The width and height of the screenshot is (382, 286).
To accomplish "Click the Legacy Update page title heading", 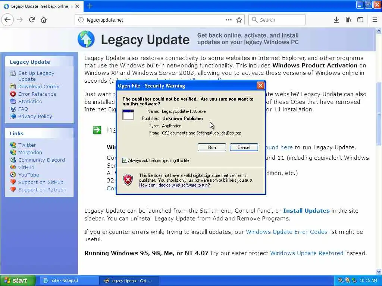I will point(145,39).
